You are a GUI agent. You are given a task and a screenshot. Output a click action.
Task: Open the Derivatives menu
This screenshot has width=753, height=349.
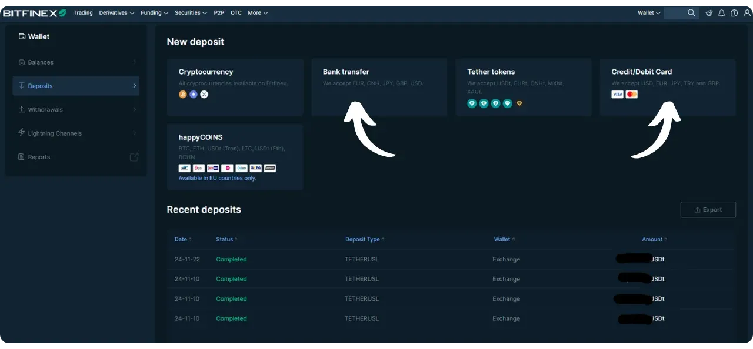(x=116, y=12)
